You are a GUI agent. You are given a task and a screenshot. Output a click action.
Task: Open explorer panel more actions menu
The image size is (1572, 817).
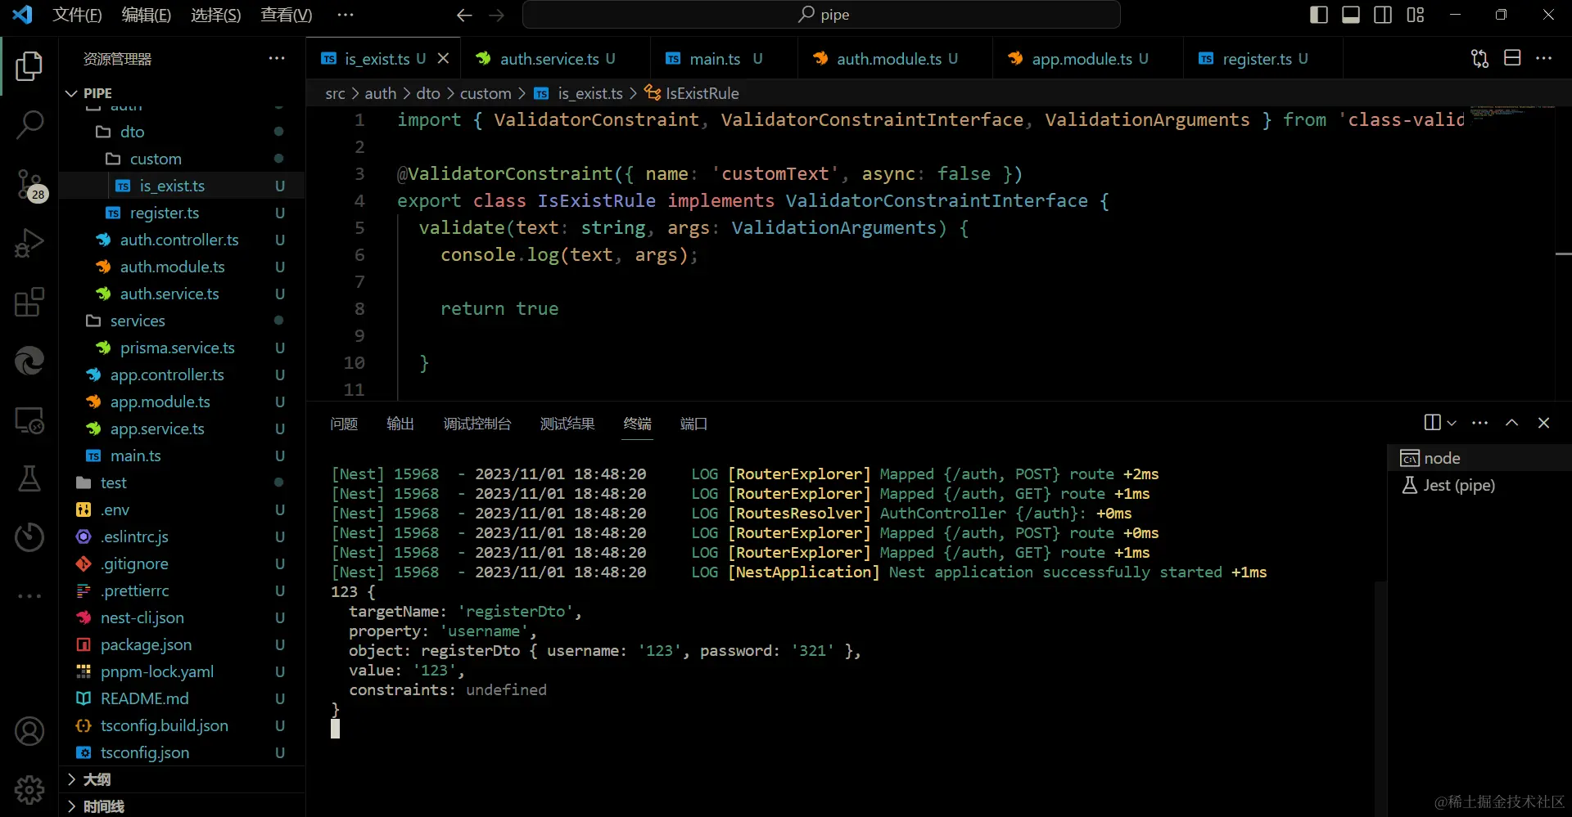(277, 58)
